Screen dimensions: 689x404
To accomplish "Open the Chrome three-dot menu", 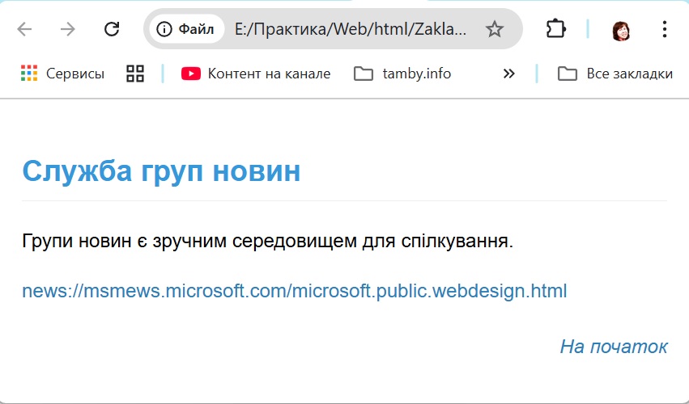I will click(665, 30).
